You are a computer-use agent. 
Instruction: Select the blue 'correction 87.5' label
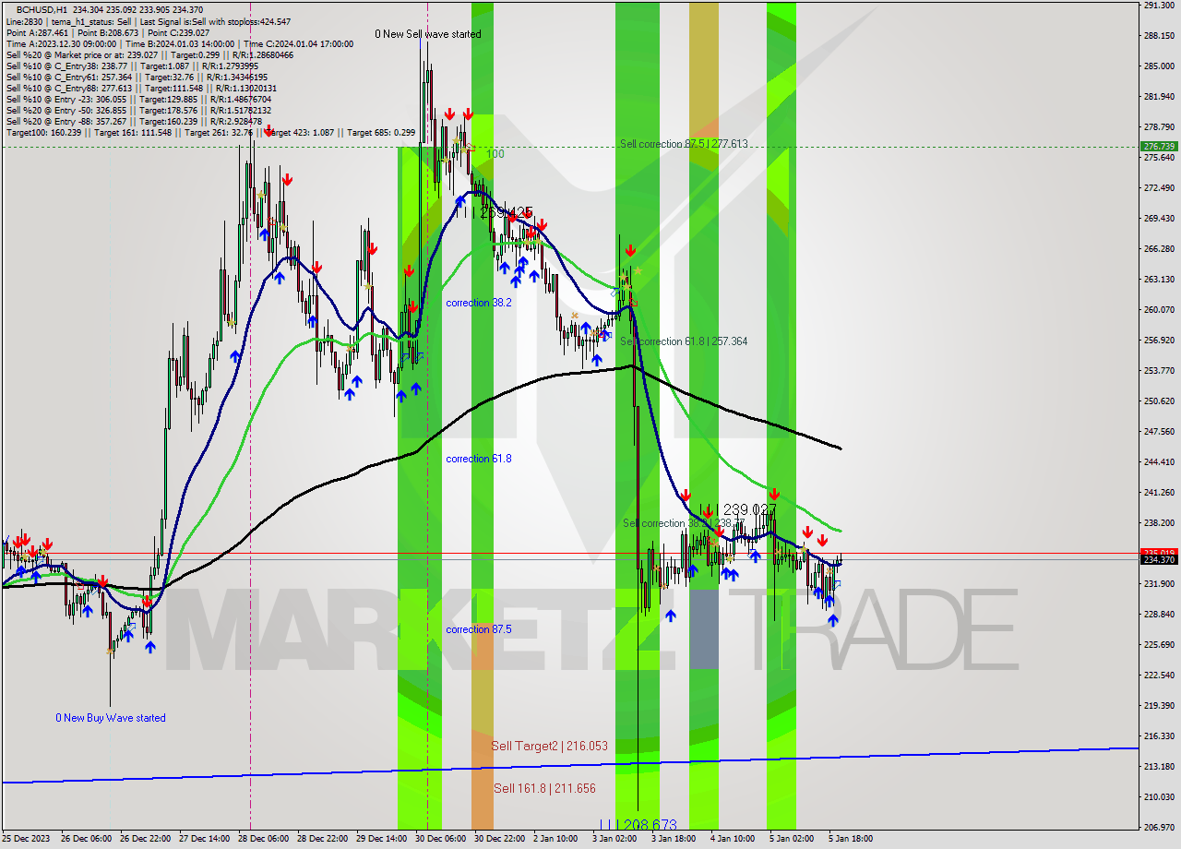[478, 629]
